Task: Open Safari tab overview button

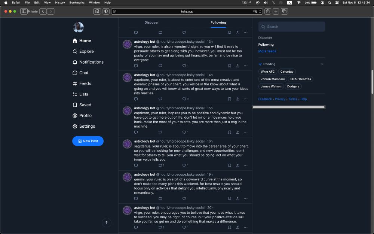Action: (x=284, y=11)
